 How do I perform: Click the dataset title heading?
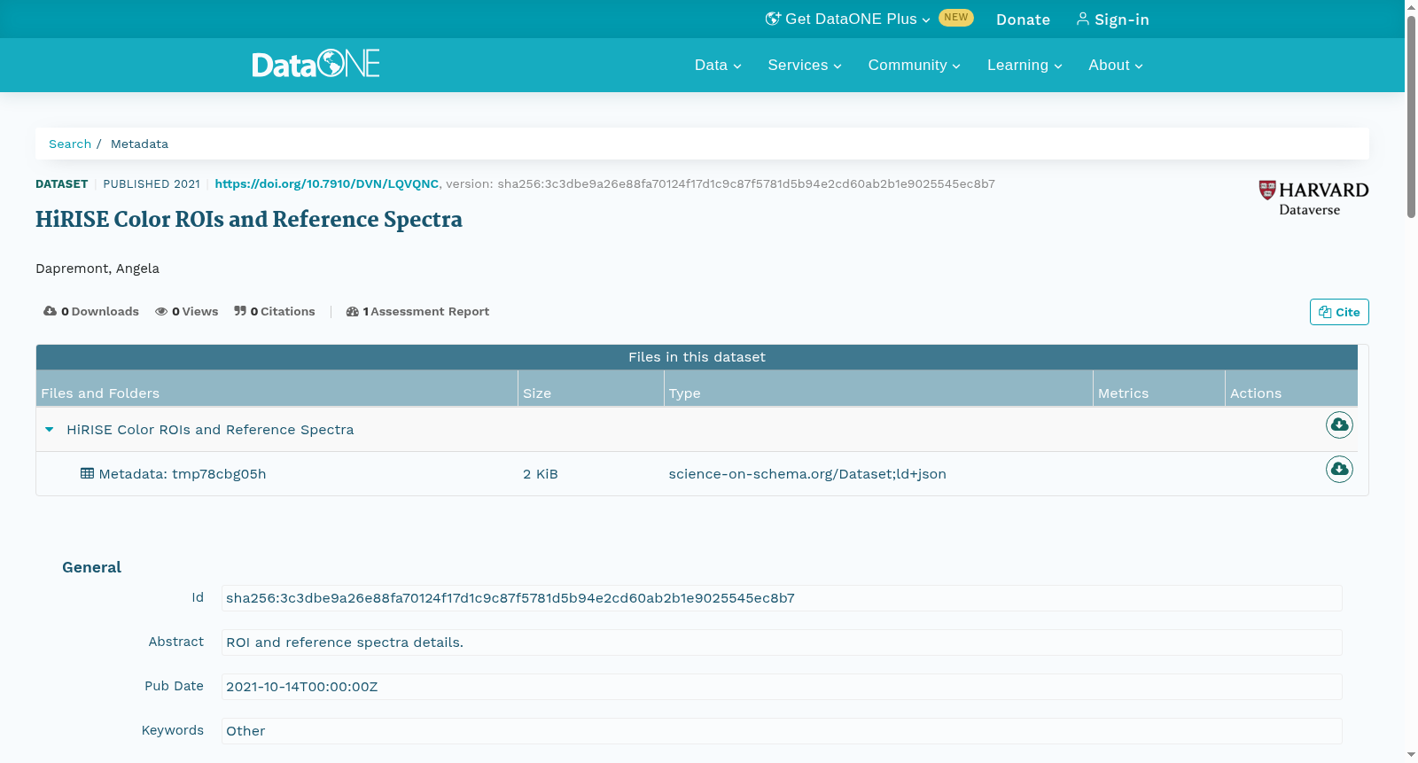249,219
